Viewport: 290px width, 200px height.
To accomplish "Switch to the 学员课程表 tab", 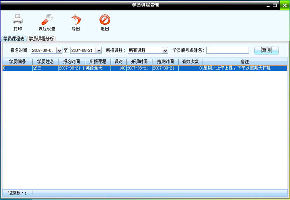I will (14, 38).
